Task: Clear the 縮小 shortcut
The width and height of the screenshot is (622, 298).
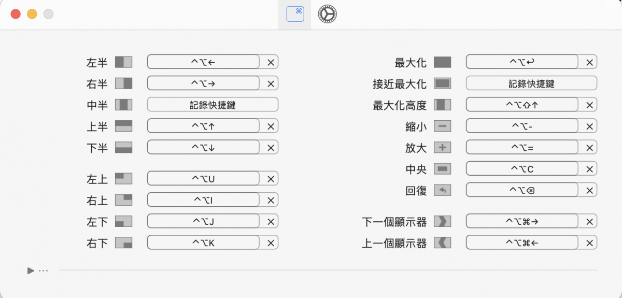Action: (589, 126)
